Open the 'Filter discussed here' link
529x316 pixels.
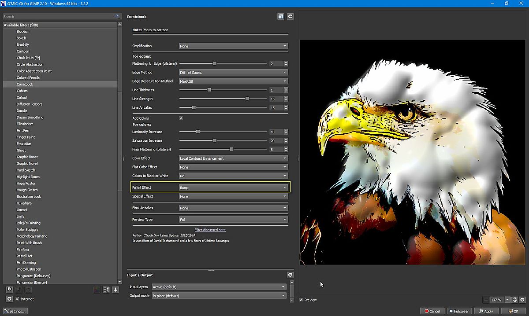point(210,230)
